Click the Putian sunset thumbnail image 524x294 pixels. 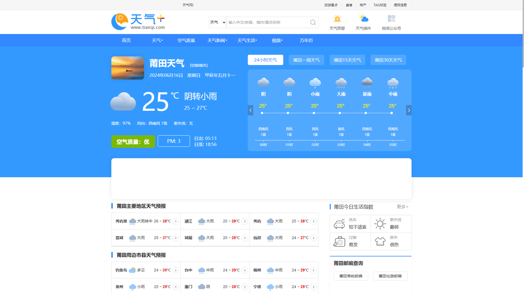tap(128, 68)
